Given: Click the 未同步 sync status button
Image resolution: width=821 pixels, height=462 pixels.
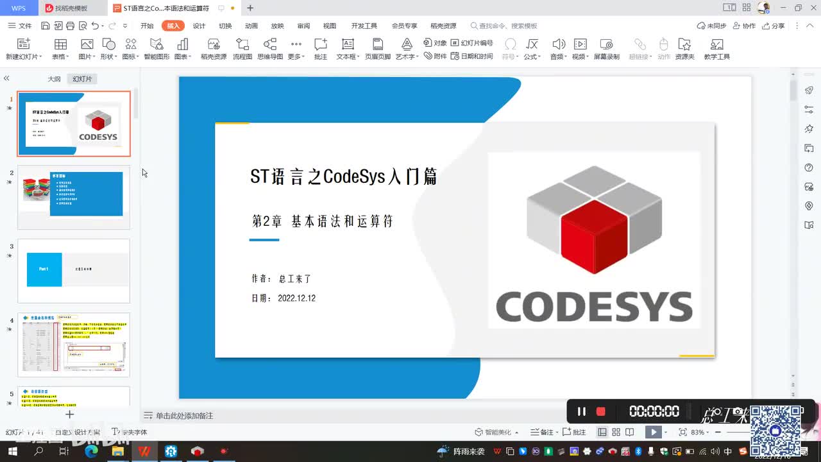Looking at the screenshot, I should 711,26.
